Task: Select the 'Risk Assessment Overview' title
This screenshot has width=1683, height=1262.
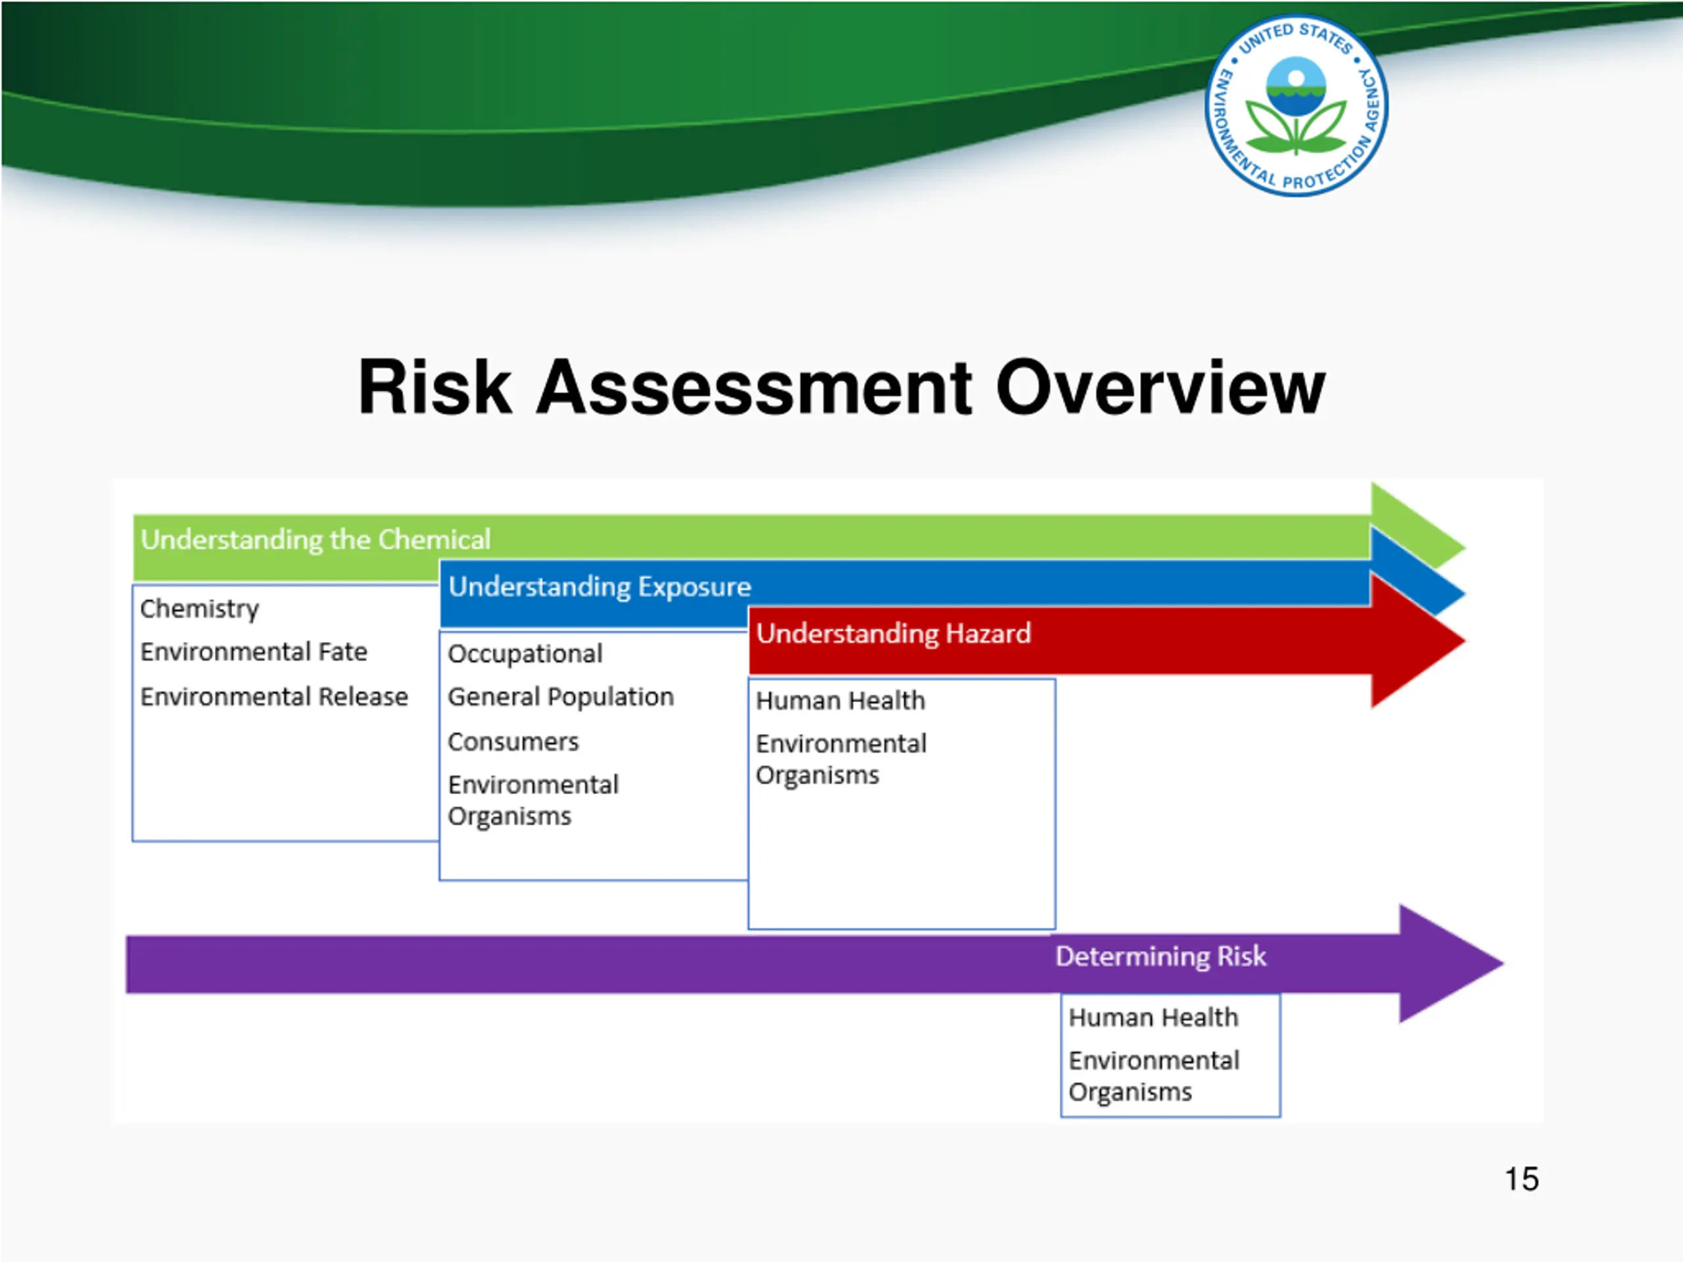Action: click(x=842, y=387)
